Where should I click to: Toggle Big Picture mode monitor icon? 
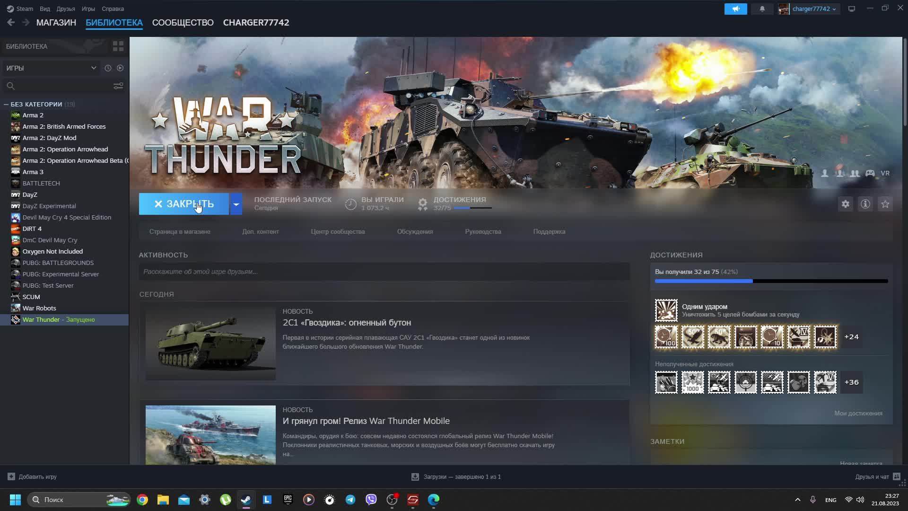[x=851, y=9]
